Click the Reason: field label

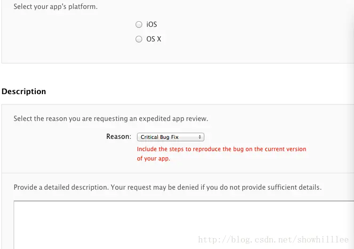119,137
